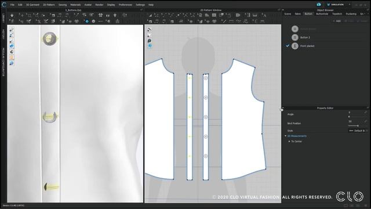Screen dimensions: 371x209
Task: Click the blue icon in 2D window side toolbar
Action: (x=150, y=46)
